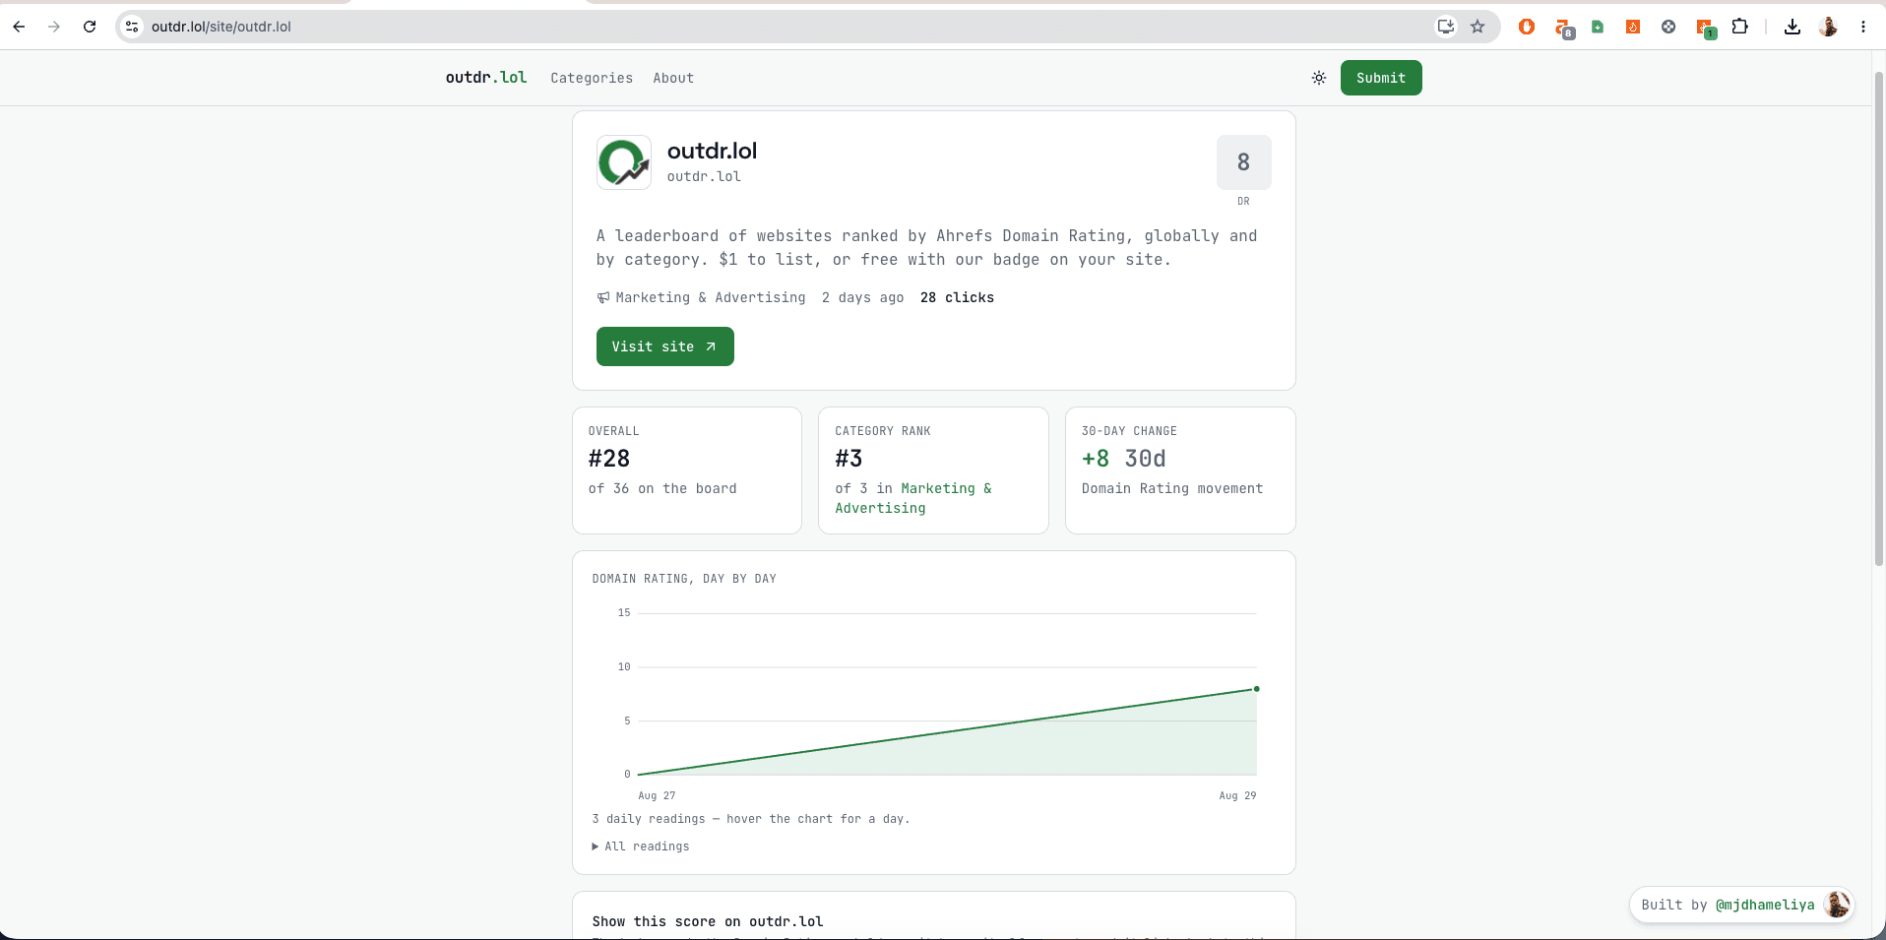This screenshot has height=940, width=1886.
Task: Click the megaphone icon beside Marketing & Advertising
Action: pyautogui.click(x=603, y=297)
